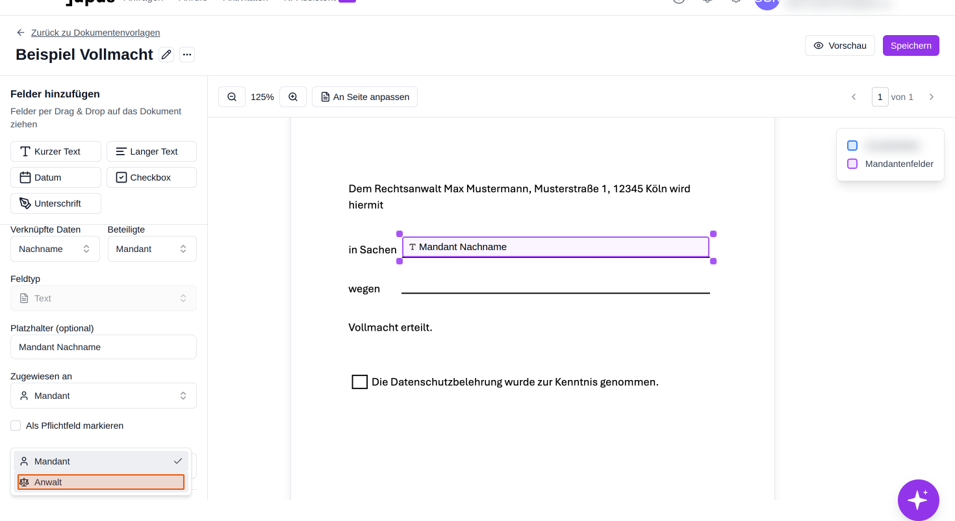Select the 'Mandant Nachname' field on the document

[x=555, y=247]
